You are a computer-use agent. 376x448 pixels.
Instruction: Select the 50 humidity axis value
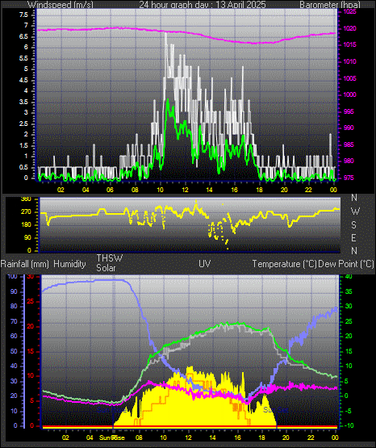pyautogui.click(x=14, y=351)
